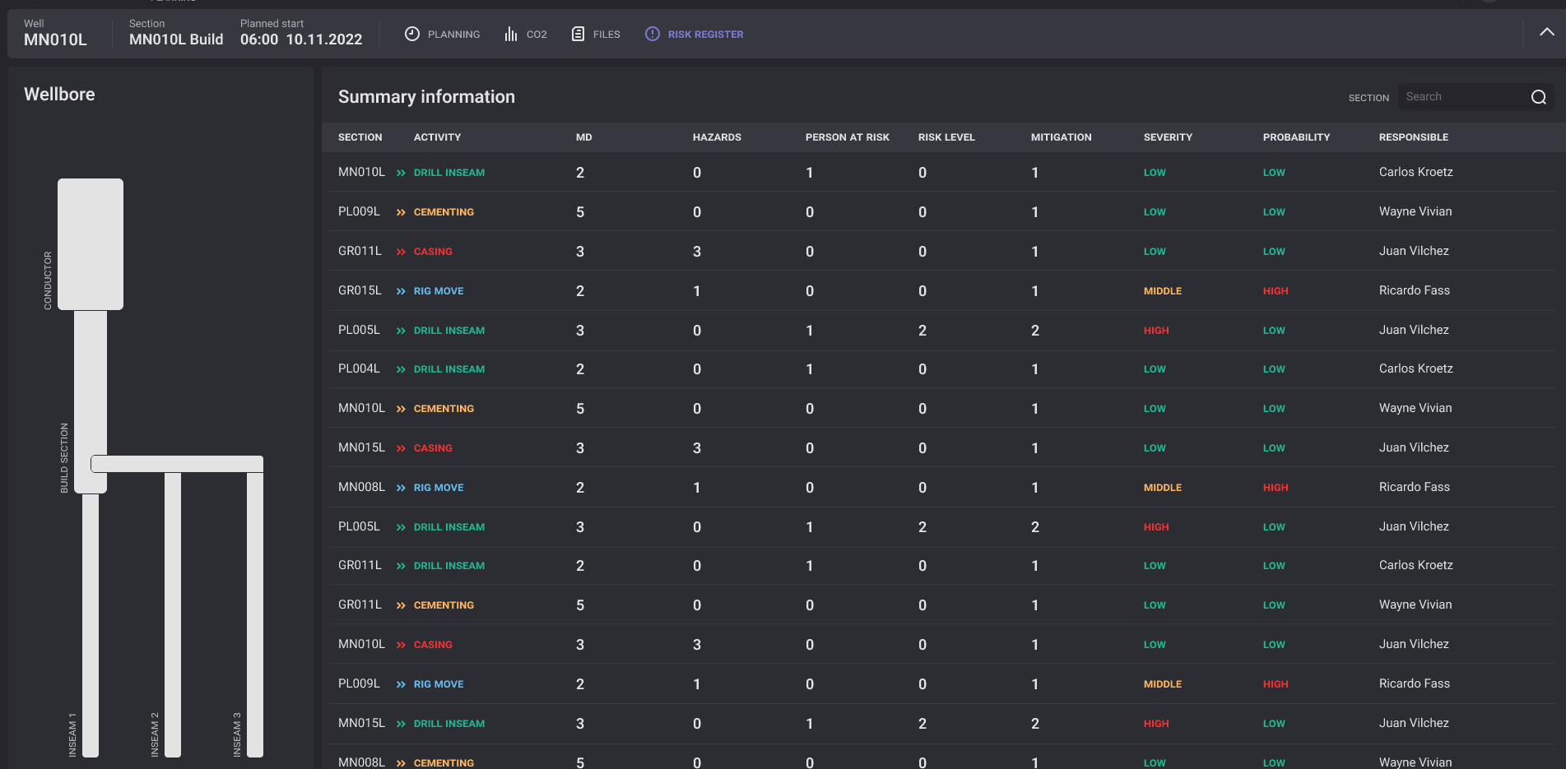Click double-chevron icon beside first DRILL INSEAM
The width and height of the screenshot is (1566, 769).
(x=401, y=173)
